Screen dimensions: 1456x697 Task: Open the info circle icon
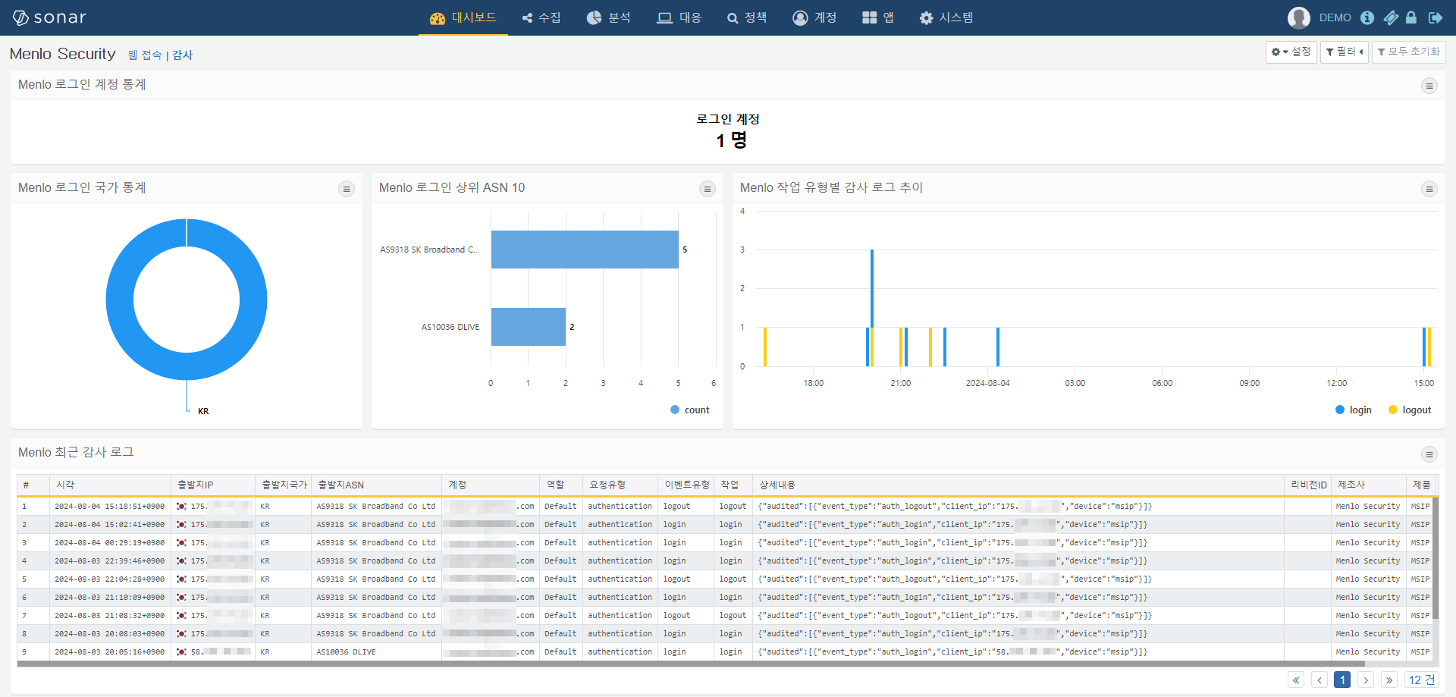(x=1367, y=17)
